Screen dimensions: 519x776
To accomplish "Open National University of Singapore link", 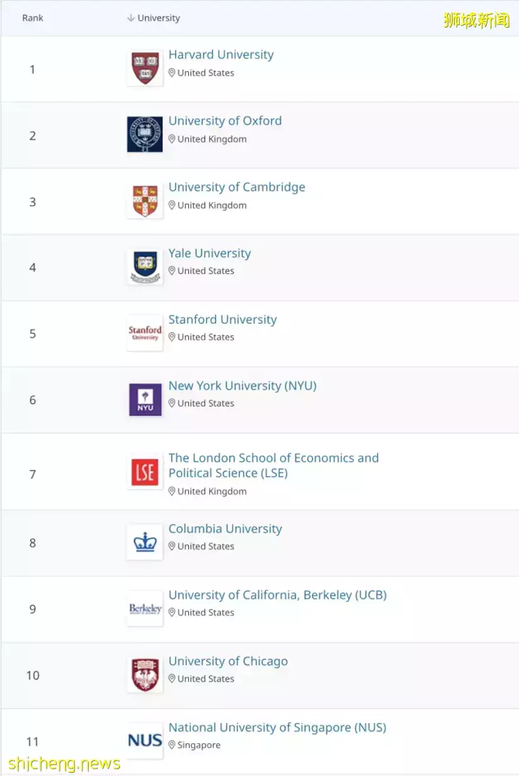I will (x=277, y=727).
